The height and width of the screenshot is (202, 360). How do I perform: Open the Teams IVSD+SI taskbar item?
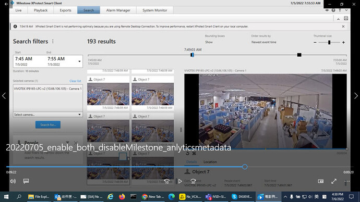[x=216, y=197]
